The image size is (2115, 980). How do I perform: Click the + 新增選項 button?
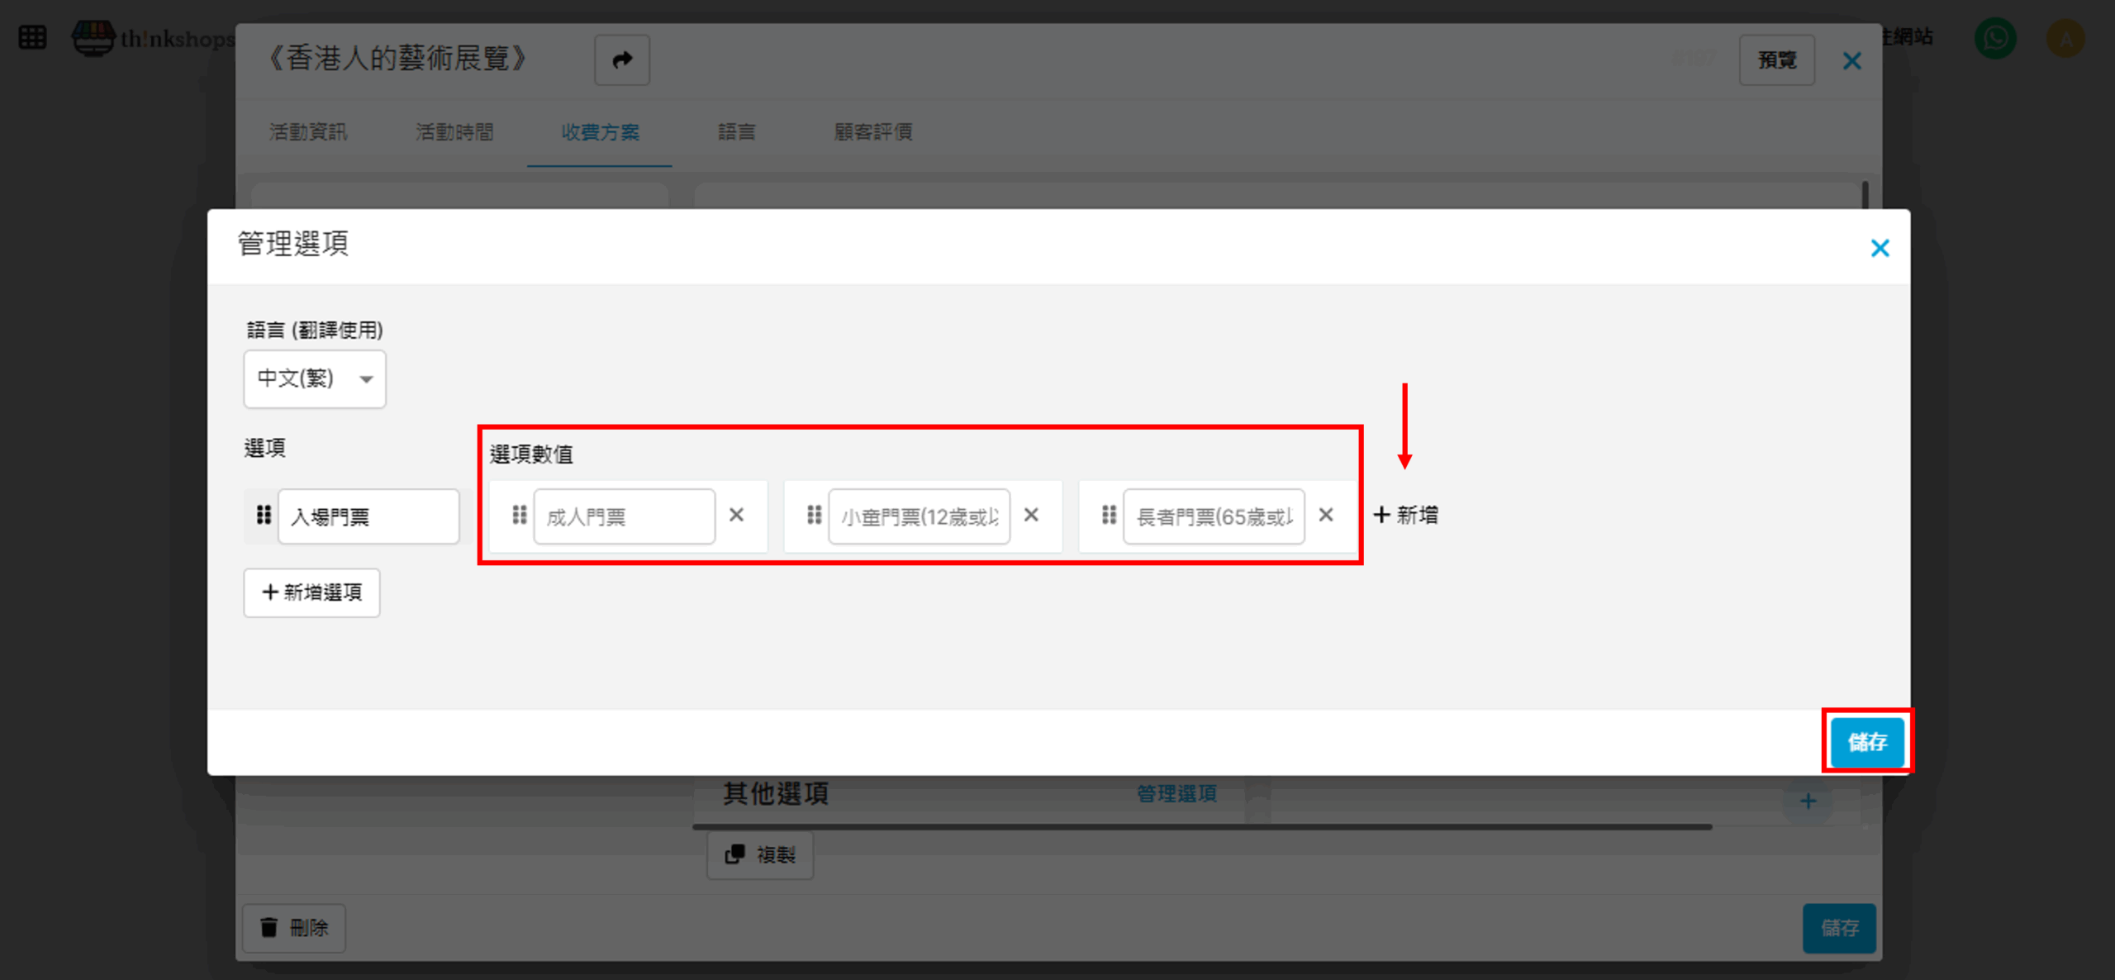(x=311, y=592)
